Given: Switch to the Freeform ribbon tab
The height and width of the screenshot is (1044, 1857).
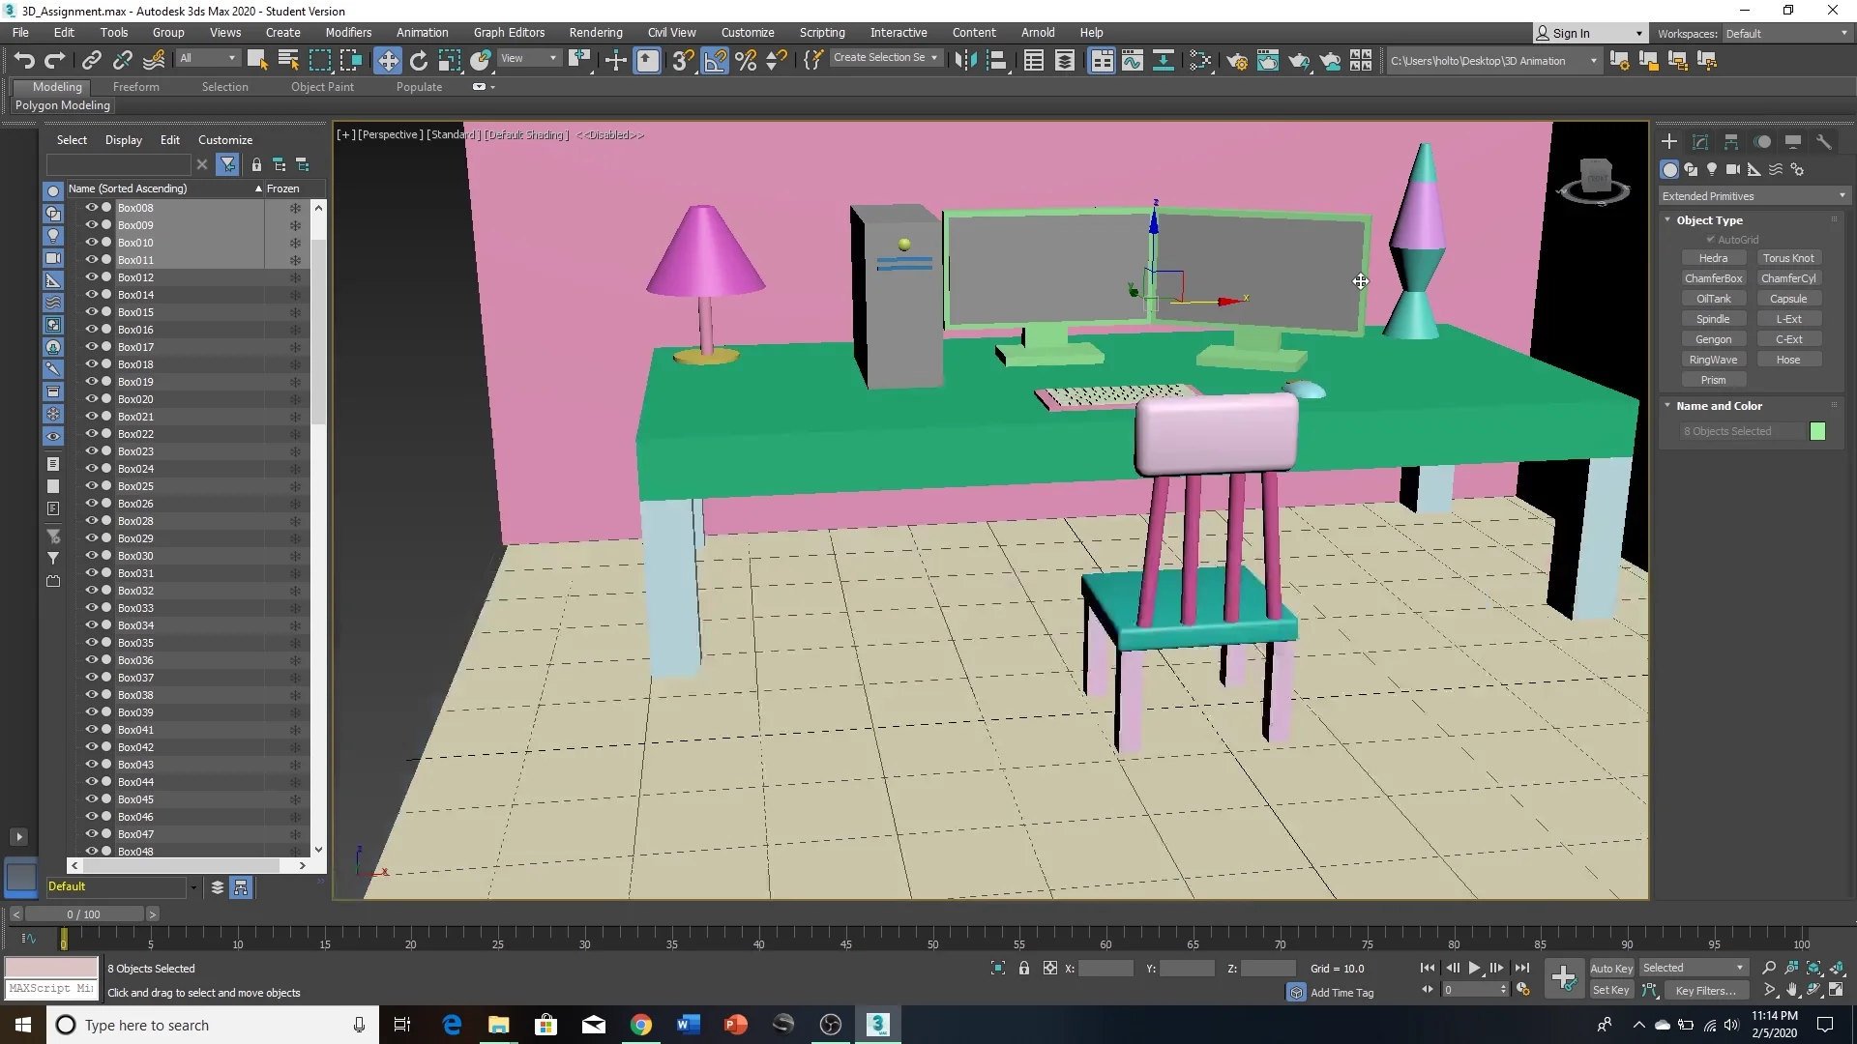Looking at the screenshot, I should pos(135,87).
